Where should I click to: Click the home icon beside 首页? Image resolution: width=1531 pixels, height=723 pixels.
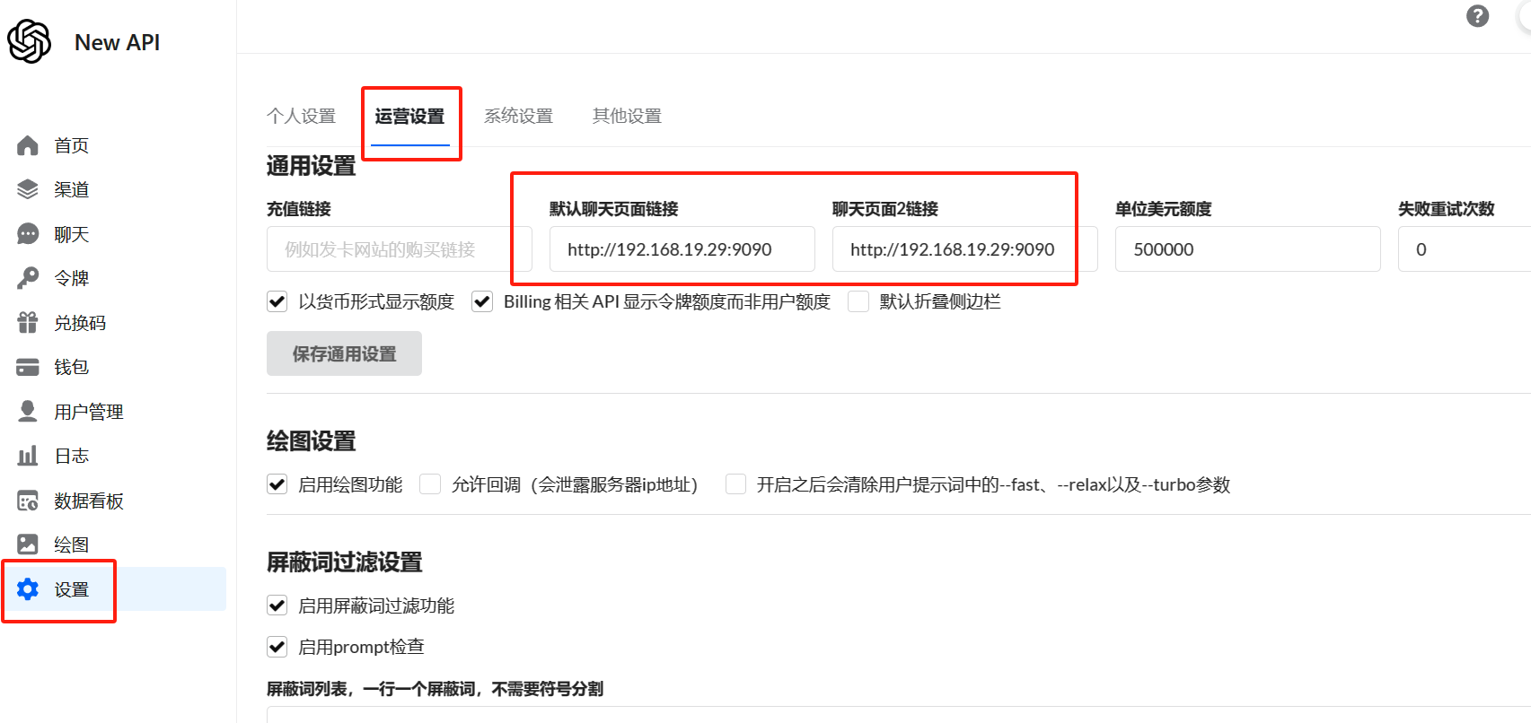click(28, 145)
